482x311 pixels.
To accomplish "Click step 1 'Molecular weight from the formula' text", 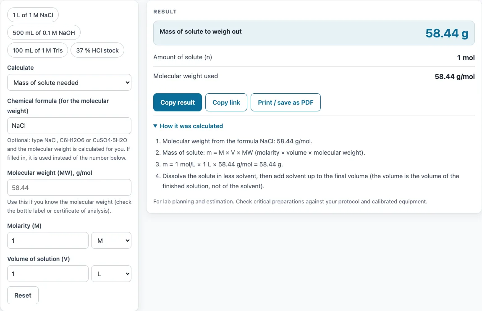I will point(237,141).
